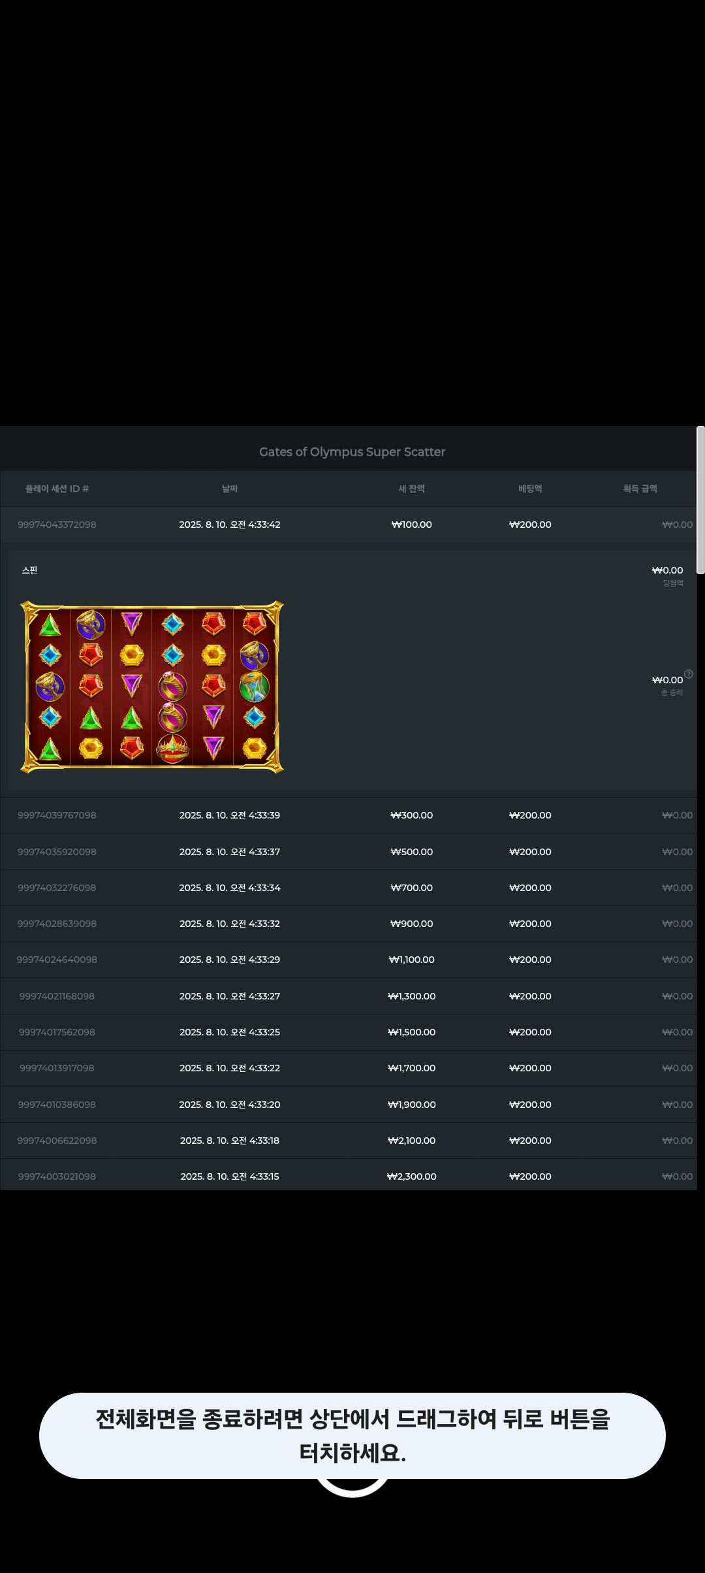Screen dimensions: 705x1573
Task: Click the new balance ₩100.00 cell
Action: coord(412,525)
